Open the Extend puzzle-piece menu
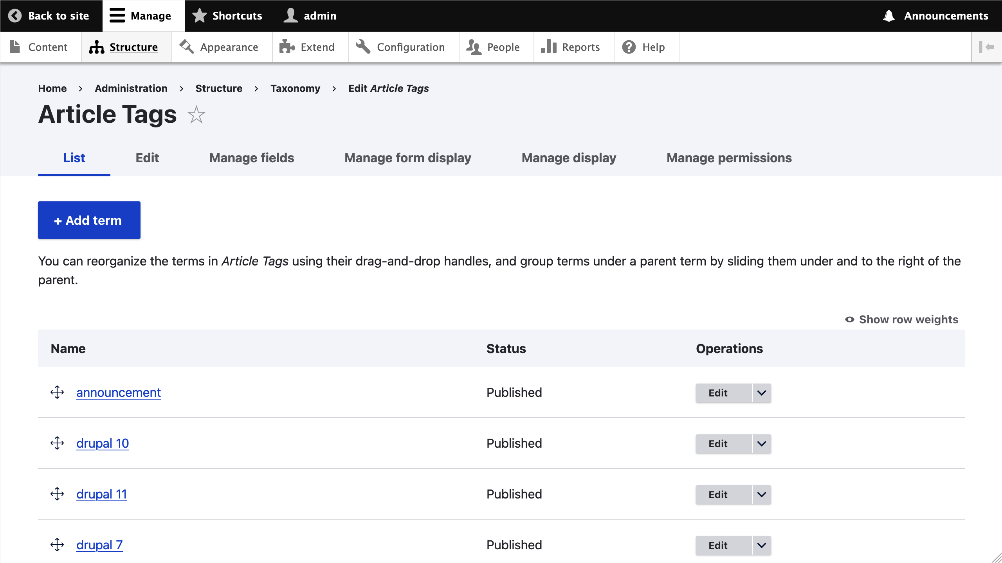The height and width of the screenshot is (563, 1002). (307, 47)
